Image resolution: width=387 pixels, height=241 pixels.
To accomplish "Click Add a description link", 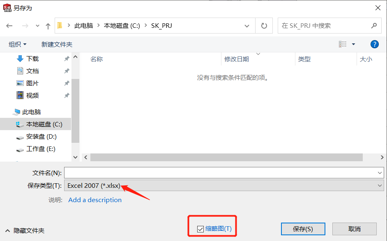I will 94,200.
